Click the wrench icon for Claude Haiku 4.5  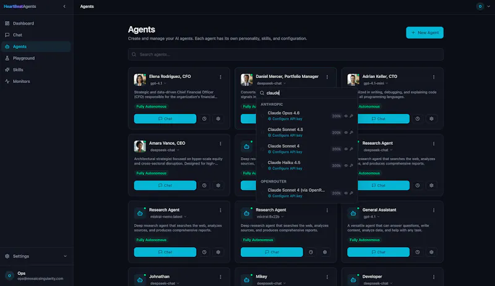[351, 166]
